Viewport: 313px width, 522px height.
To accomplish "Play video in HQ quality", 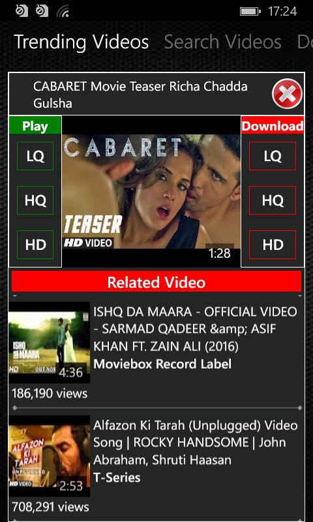I will click(x=35, y=200).
